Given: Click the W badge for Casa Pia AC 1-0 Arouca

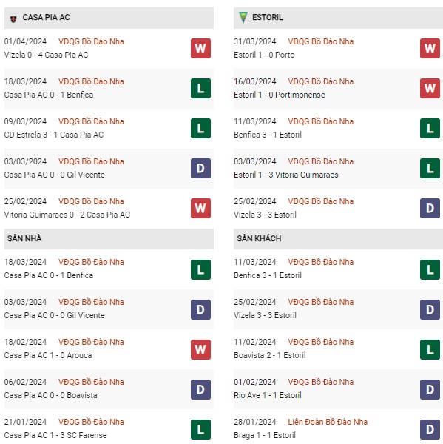Looking at the screenshot, I should point(200,349).
